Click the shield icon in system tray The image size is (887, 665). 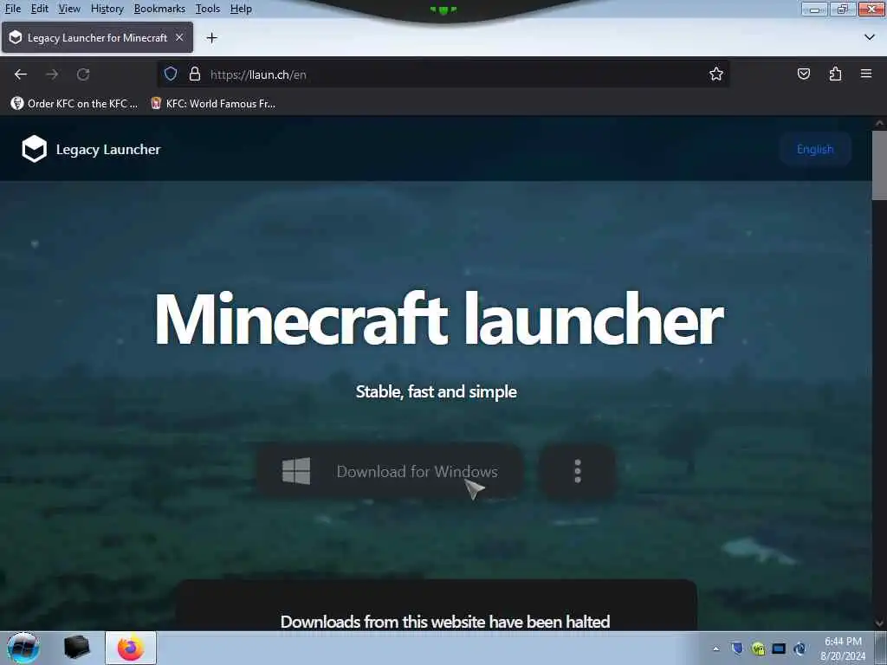[x=737, y=648]
